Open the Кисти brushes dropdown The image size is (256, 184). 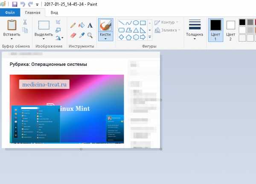(x=105, y=38)
